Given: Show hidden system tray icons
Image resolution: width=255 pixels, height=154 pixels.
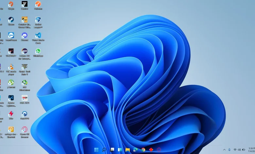Looking at the screenshot, I should (224, 150).
